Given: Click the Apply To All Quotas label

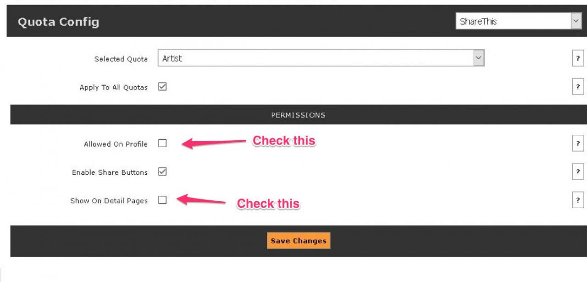Looking at the screenshot, I should pyautogui.click(x=114, y=88).
